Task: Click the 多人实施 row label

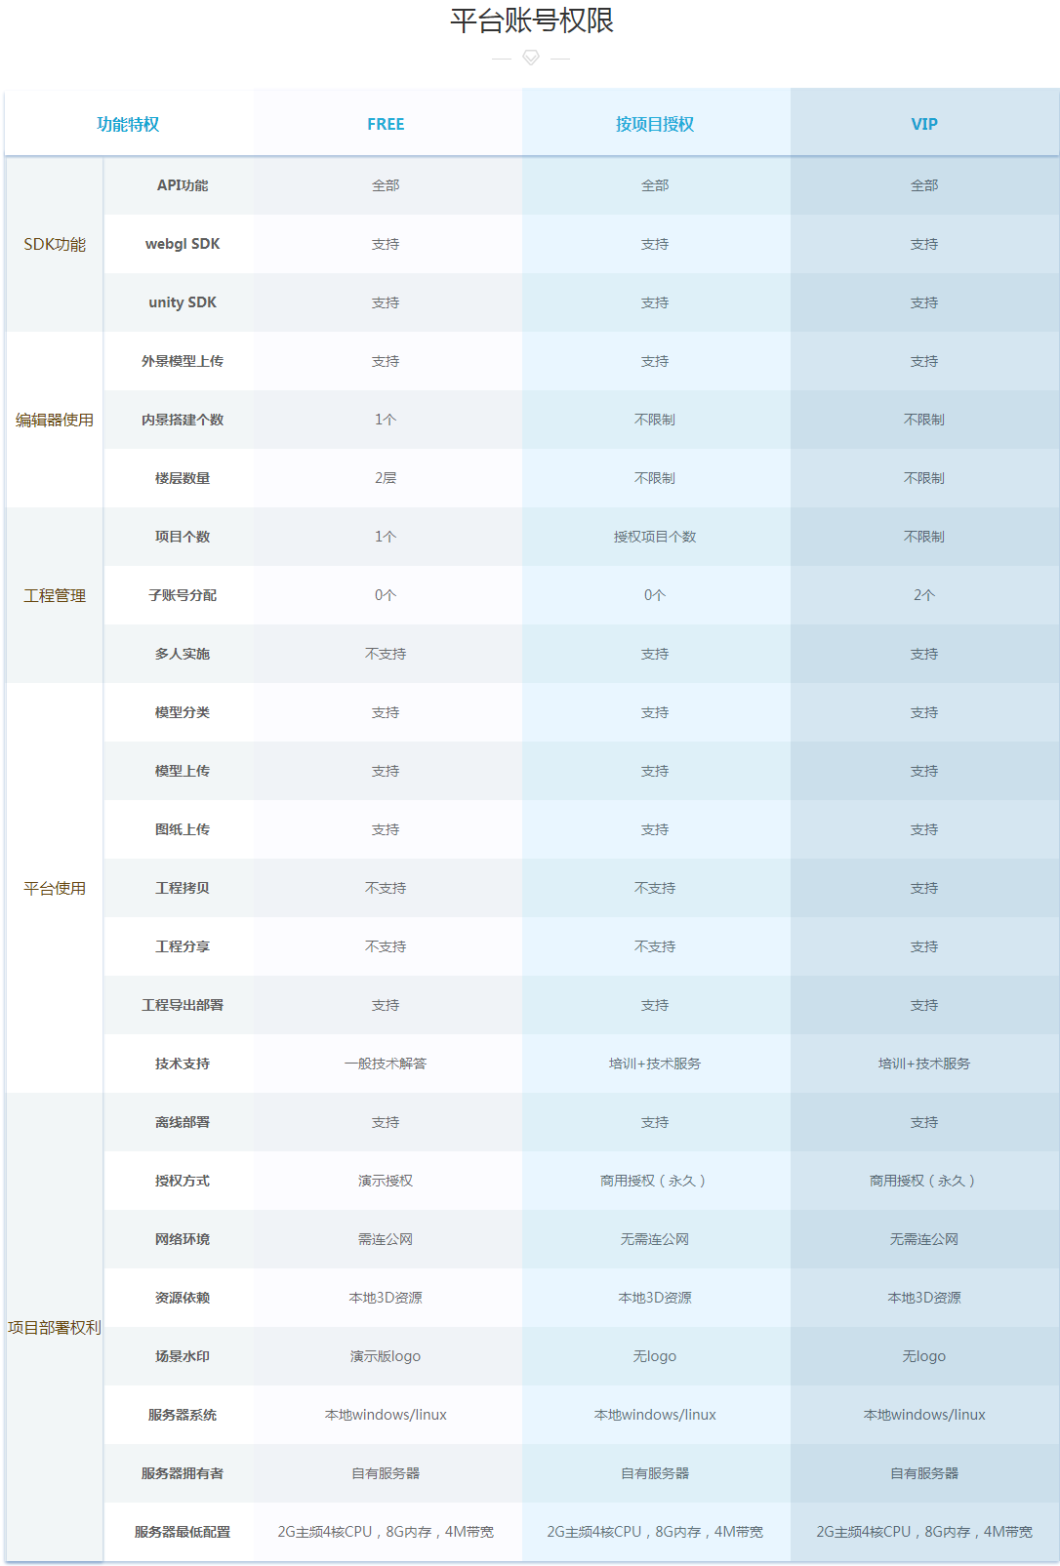Action: coord(183,654)
